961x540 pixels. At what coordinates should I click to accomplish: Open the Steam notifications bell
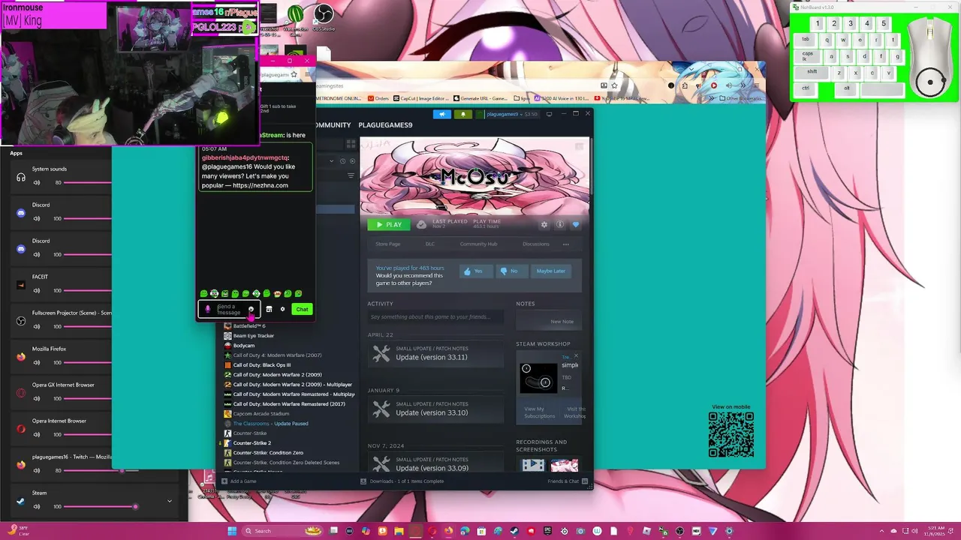462,114
